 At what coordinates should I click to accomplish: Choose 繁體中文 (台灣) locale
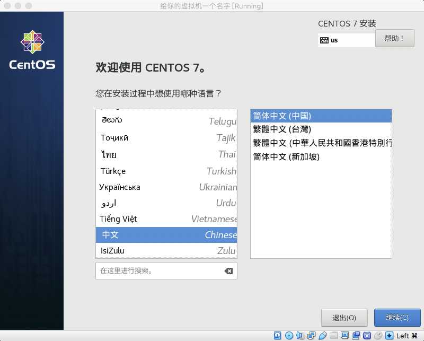coord(321,129)
